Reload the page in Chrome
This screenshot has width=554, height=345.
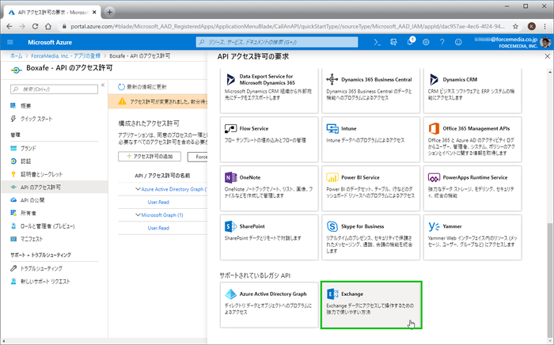tap(35, 26)
